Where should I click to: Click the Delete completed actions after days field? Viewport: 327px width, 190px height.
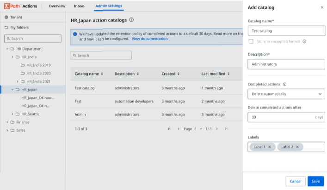(x=286, y=117)
